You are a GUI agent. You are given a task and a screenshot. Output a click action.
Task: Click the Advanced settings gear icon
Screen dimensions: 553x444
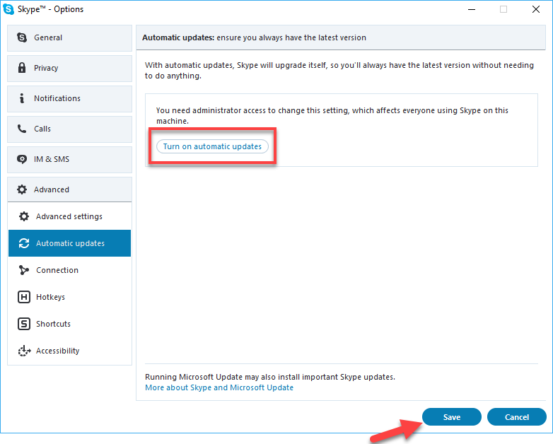click(24, 216)
